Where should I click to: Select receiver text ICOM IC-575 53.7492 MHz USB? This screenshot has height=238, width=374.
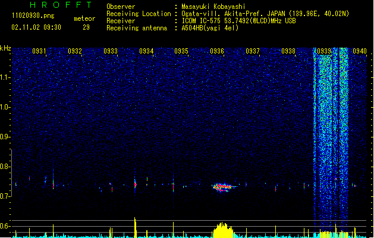click(x=238, y=21)
